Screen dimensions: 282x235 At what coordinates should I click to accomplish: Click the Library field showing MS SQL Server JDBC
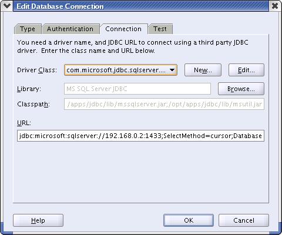click(x=137, y=89)
